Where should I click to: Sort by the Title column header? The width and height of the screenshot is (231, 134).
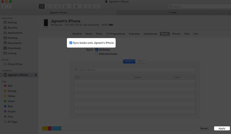tap(104, 77)
